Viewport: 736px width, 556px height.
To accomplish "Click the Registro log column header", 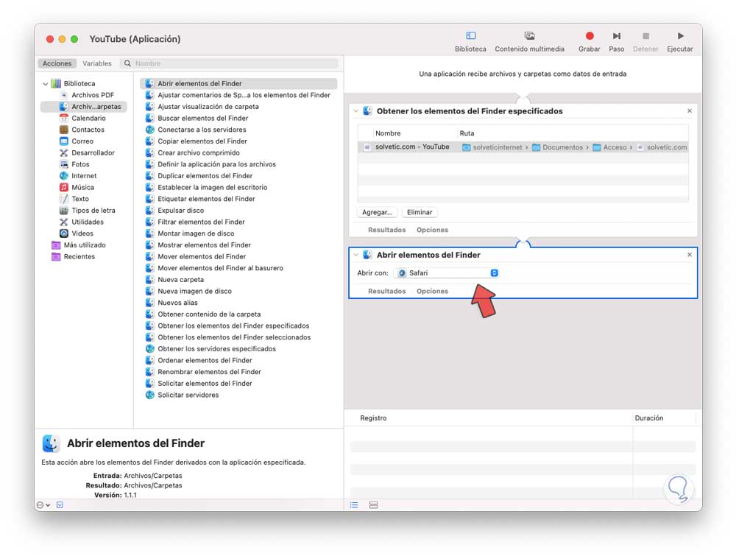I will [x=374, y=418].
